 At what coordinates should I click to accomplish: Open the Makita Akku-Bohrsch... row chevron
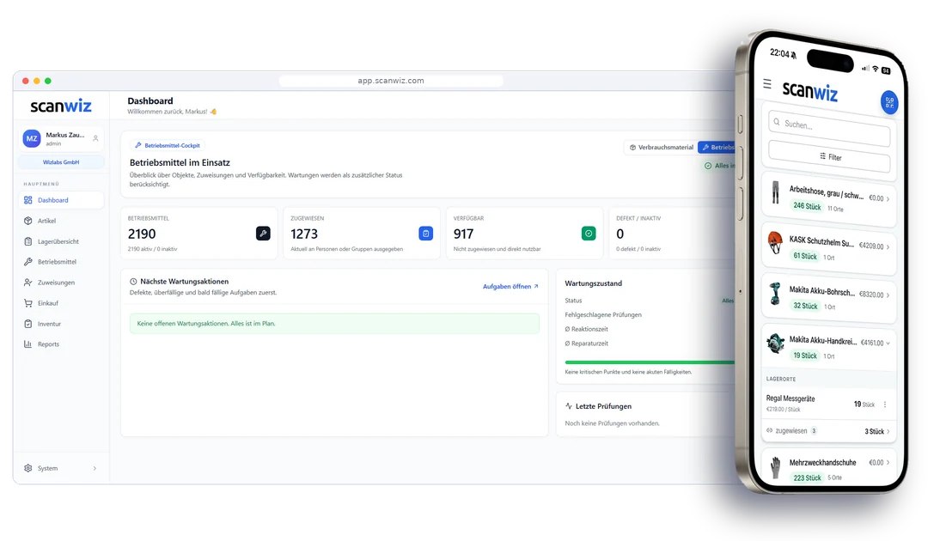(888, 295)
